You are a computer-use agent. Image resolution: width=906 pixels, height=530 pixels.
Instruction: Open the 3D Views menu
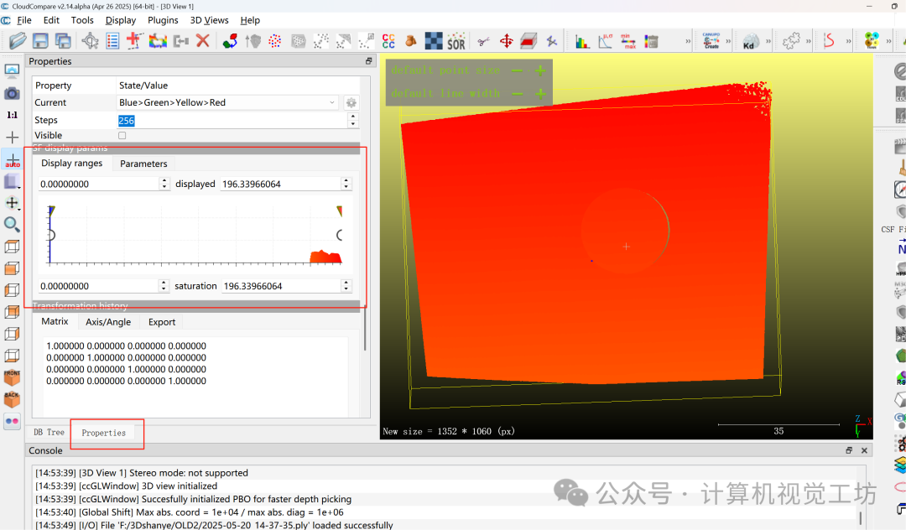tap(209, 20)
